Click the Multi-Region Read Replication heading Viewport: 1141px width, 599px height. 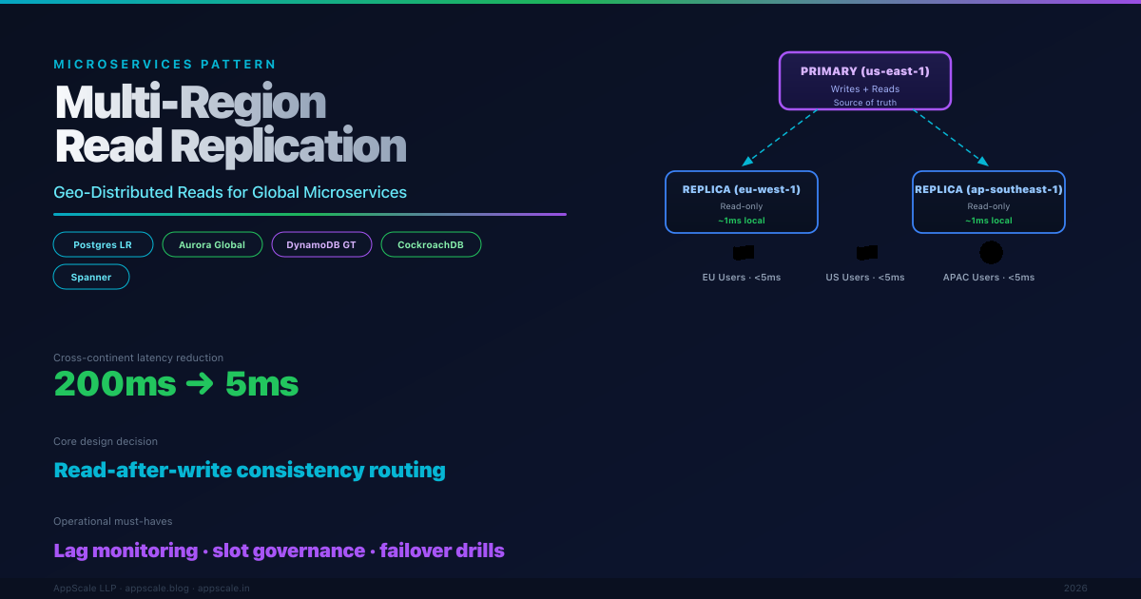[x=230, y=125]
